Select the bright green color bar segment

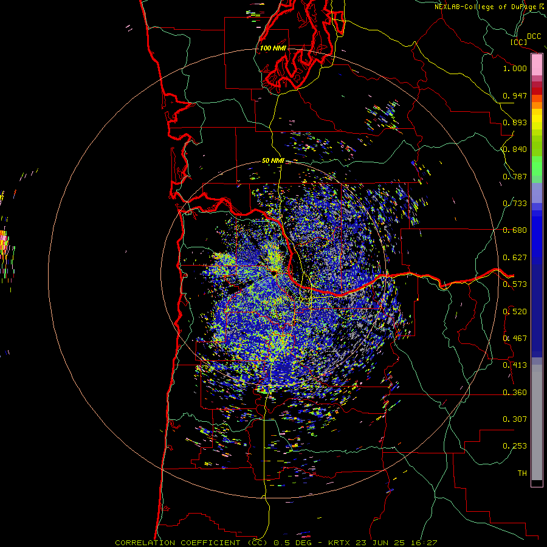coord(537,166)
